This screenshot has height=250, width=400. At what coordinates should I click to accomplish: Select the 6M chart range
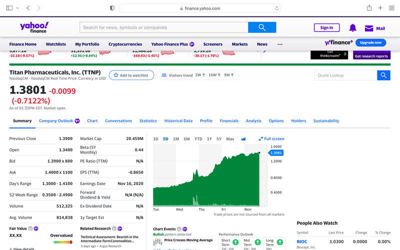tap(186, 139)
